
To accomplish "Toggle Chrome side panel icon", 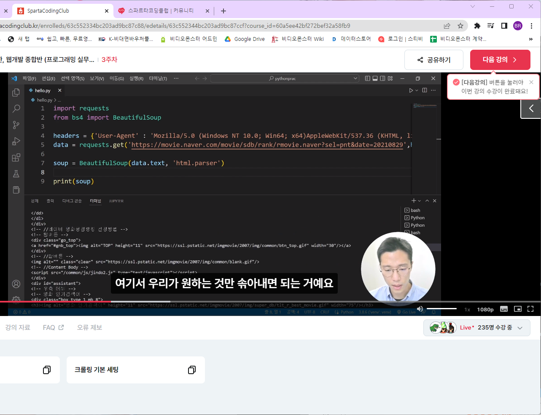I will tap(504, 26).
